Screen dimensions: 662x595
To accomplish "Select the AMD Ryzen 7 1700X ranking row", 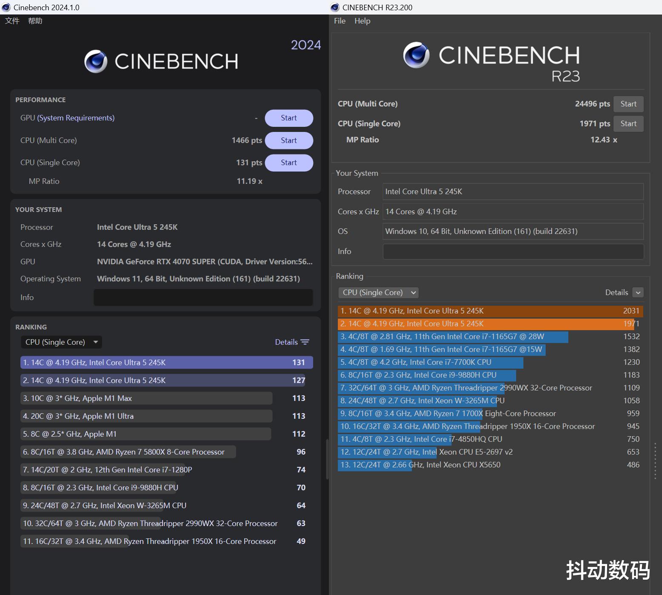I will pyautogui.click(x=491, y=413).
